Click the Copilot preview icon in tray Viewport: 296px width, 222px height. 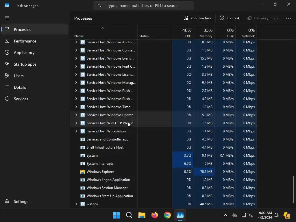[287, 215]
